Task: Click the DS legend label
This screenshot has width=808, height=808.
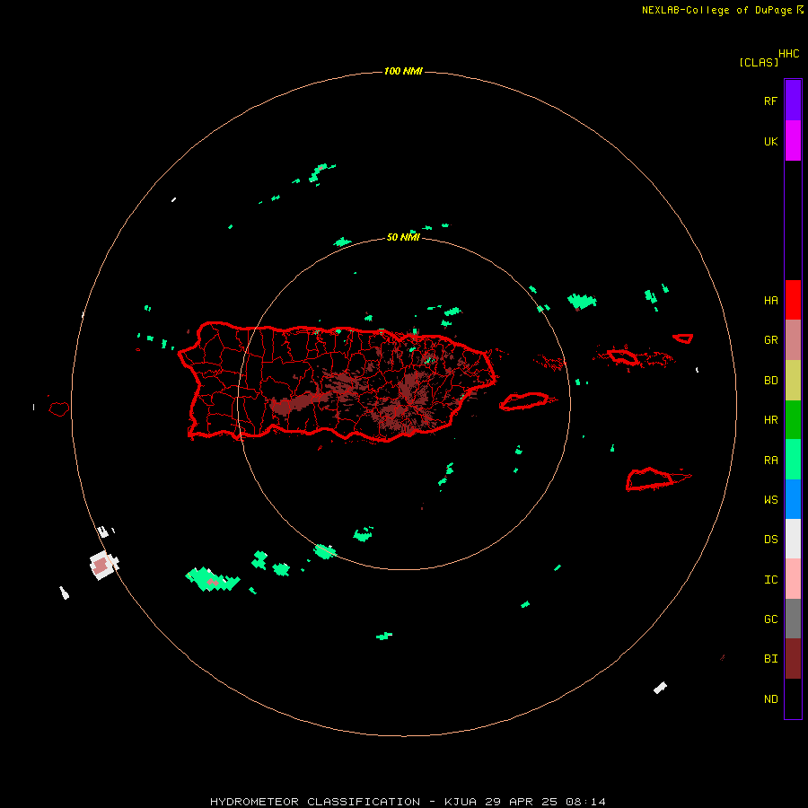Action: [771, 540]
